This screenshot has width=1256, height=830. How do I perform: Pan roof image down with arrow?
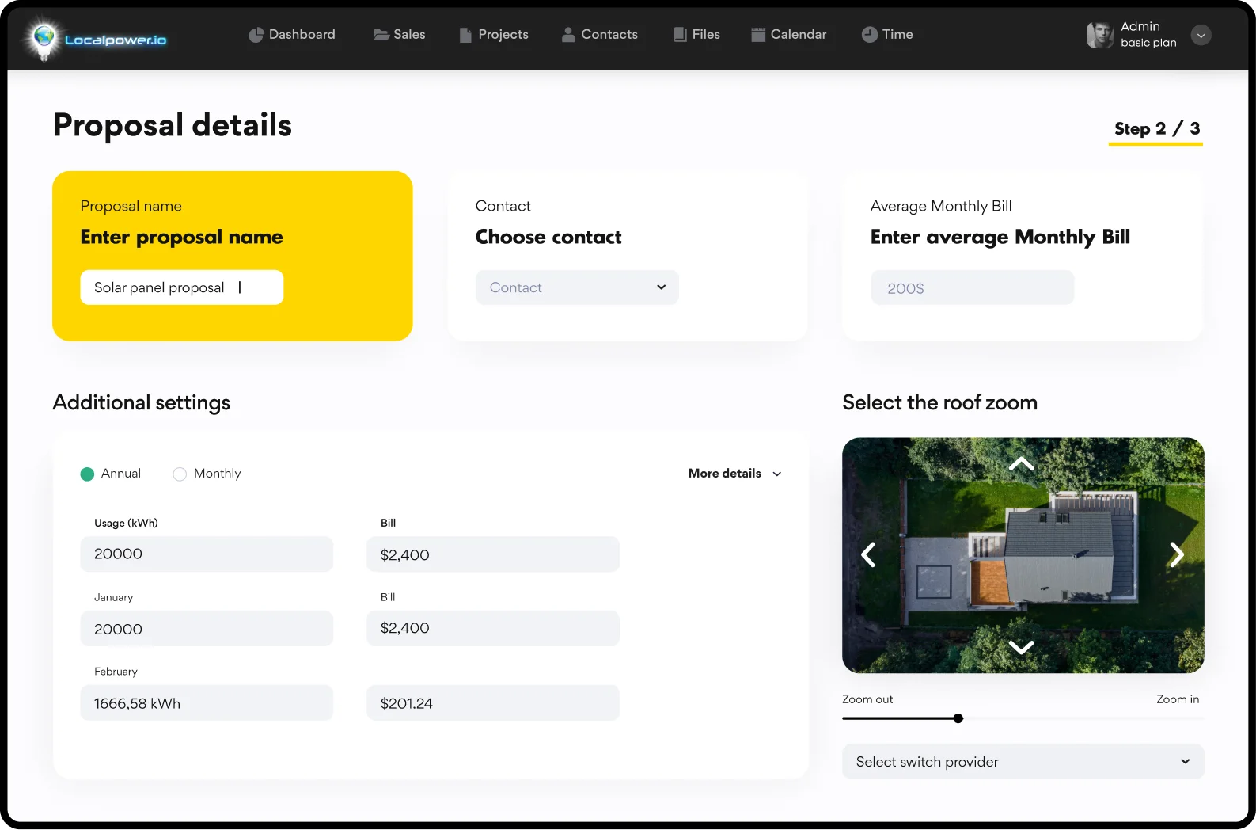[1021, 647]
